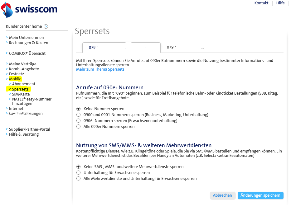Go to SIM-Karte submenu item
This screenshot has width=291, height=206.
[21, 94]
